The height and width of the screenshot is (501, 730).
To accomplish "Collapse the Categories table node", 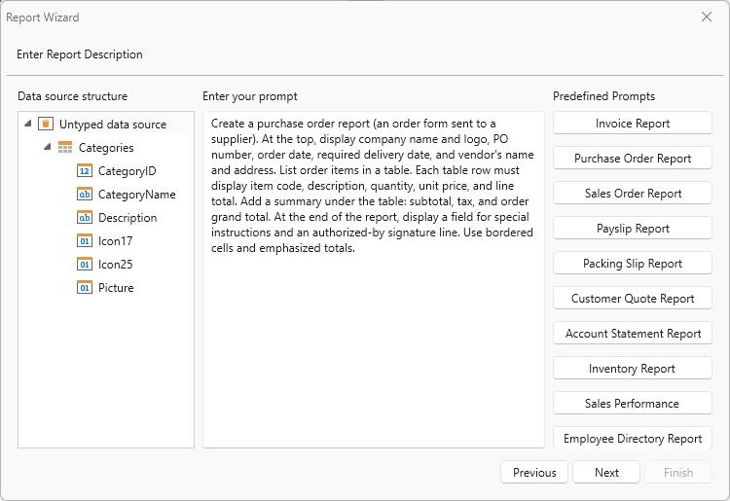I will coord(47,147).
